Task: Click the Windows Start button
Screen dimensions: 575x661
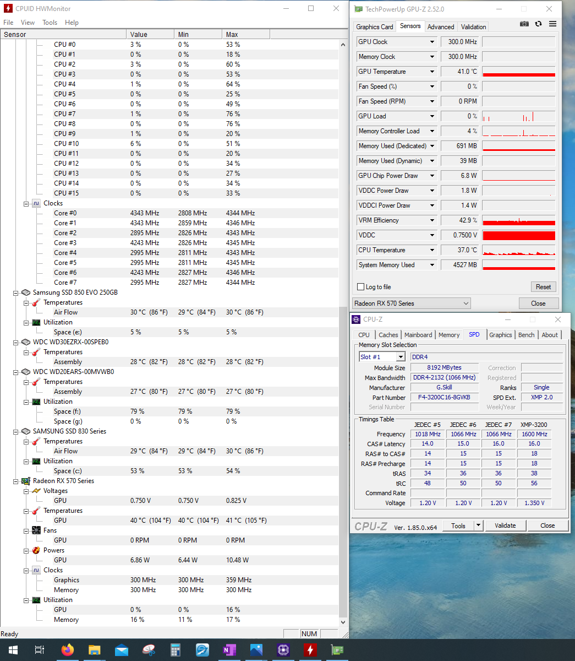Action: tap(13, 650)
